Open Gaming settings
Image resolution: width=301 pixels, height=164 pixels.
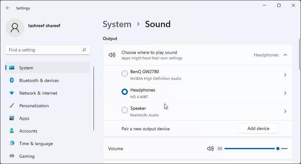(47, 156)
